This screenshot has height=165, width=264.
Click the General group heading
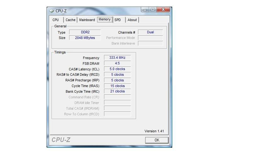[x=60, y=26]
